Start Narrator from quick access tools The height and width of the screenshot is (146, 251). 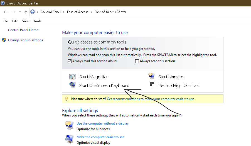[x=171, y=77]
